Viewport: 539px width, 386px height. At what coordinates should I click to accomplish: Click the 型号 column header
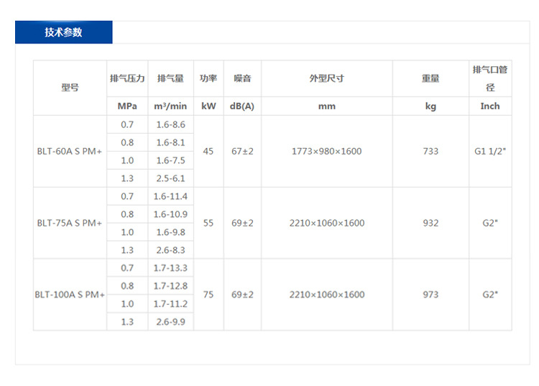(70, 88)
